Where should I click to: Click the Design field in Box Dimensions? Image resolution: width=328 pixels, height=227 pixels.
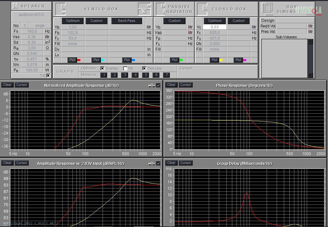[x=295, y=21]
